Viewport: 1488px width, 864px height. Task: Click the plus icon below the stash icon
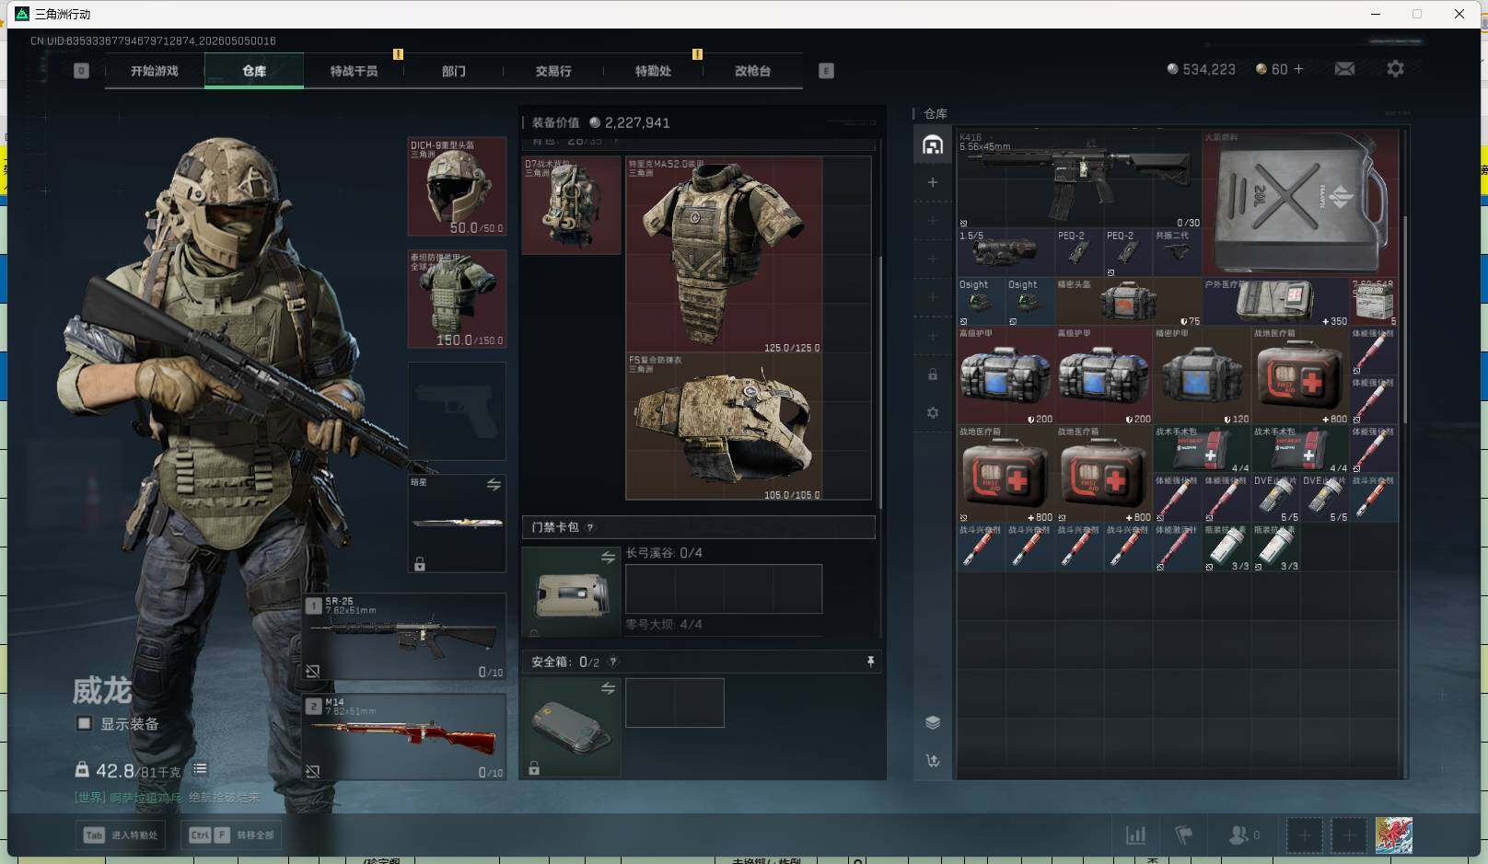933,182
